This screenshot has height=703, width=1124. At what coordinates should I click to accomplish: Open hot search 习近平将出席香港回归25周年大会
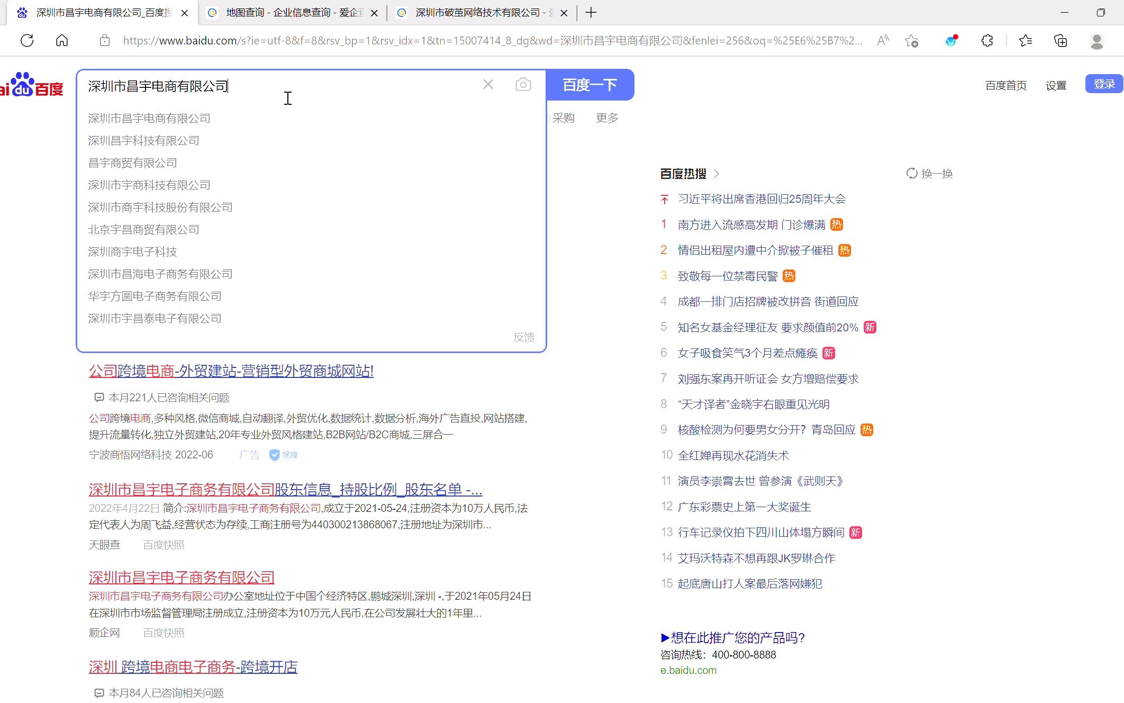coord(762,199)
